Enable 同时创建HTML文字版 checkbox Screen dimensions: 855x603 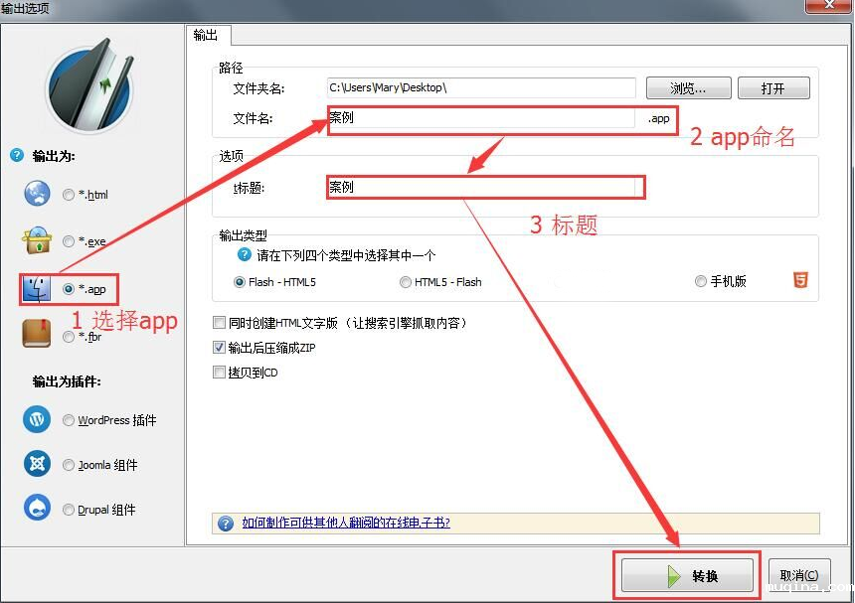220,323
